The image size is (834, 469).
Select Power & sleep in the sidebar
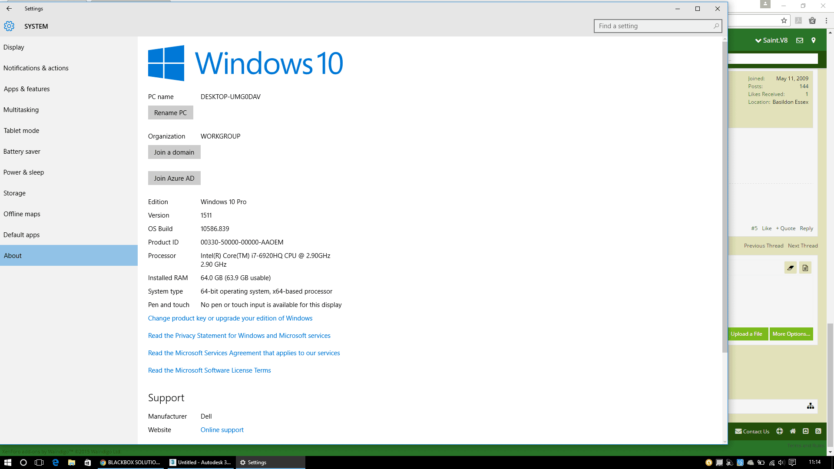click(x=69, y=172)
